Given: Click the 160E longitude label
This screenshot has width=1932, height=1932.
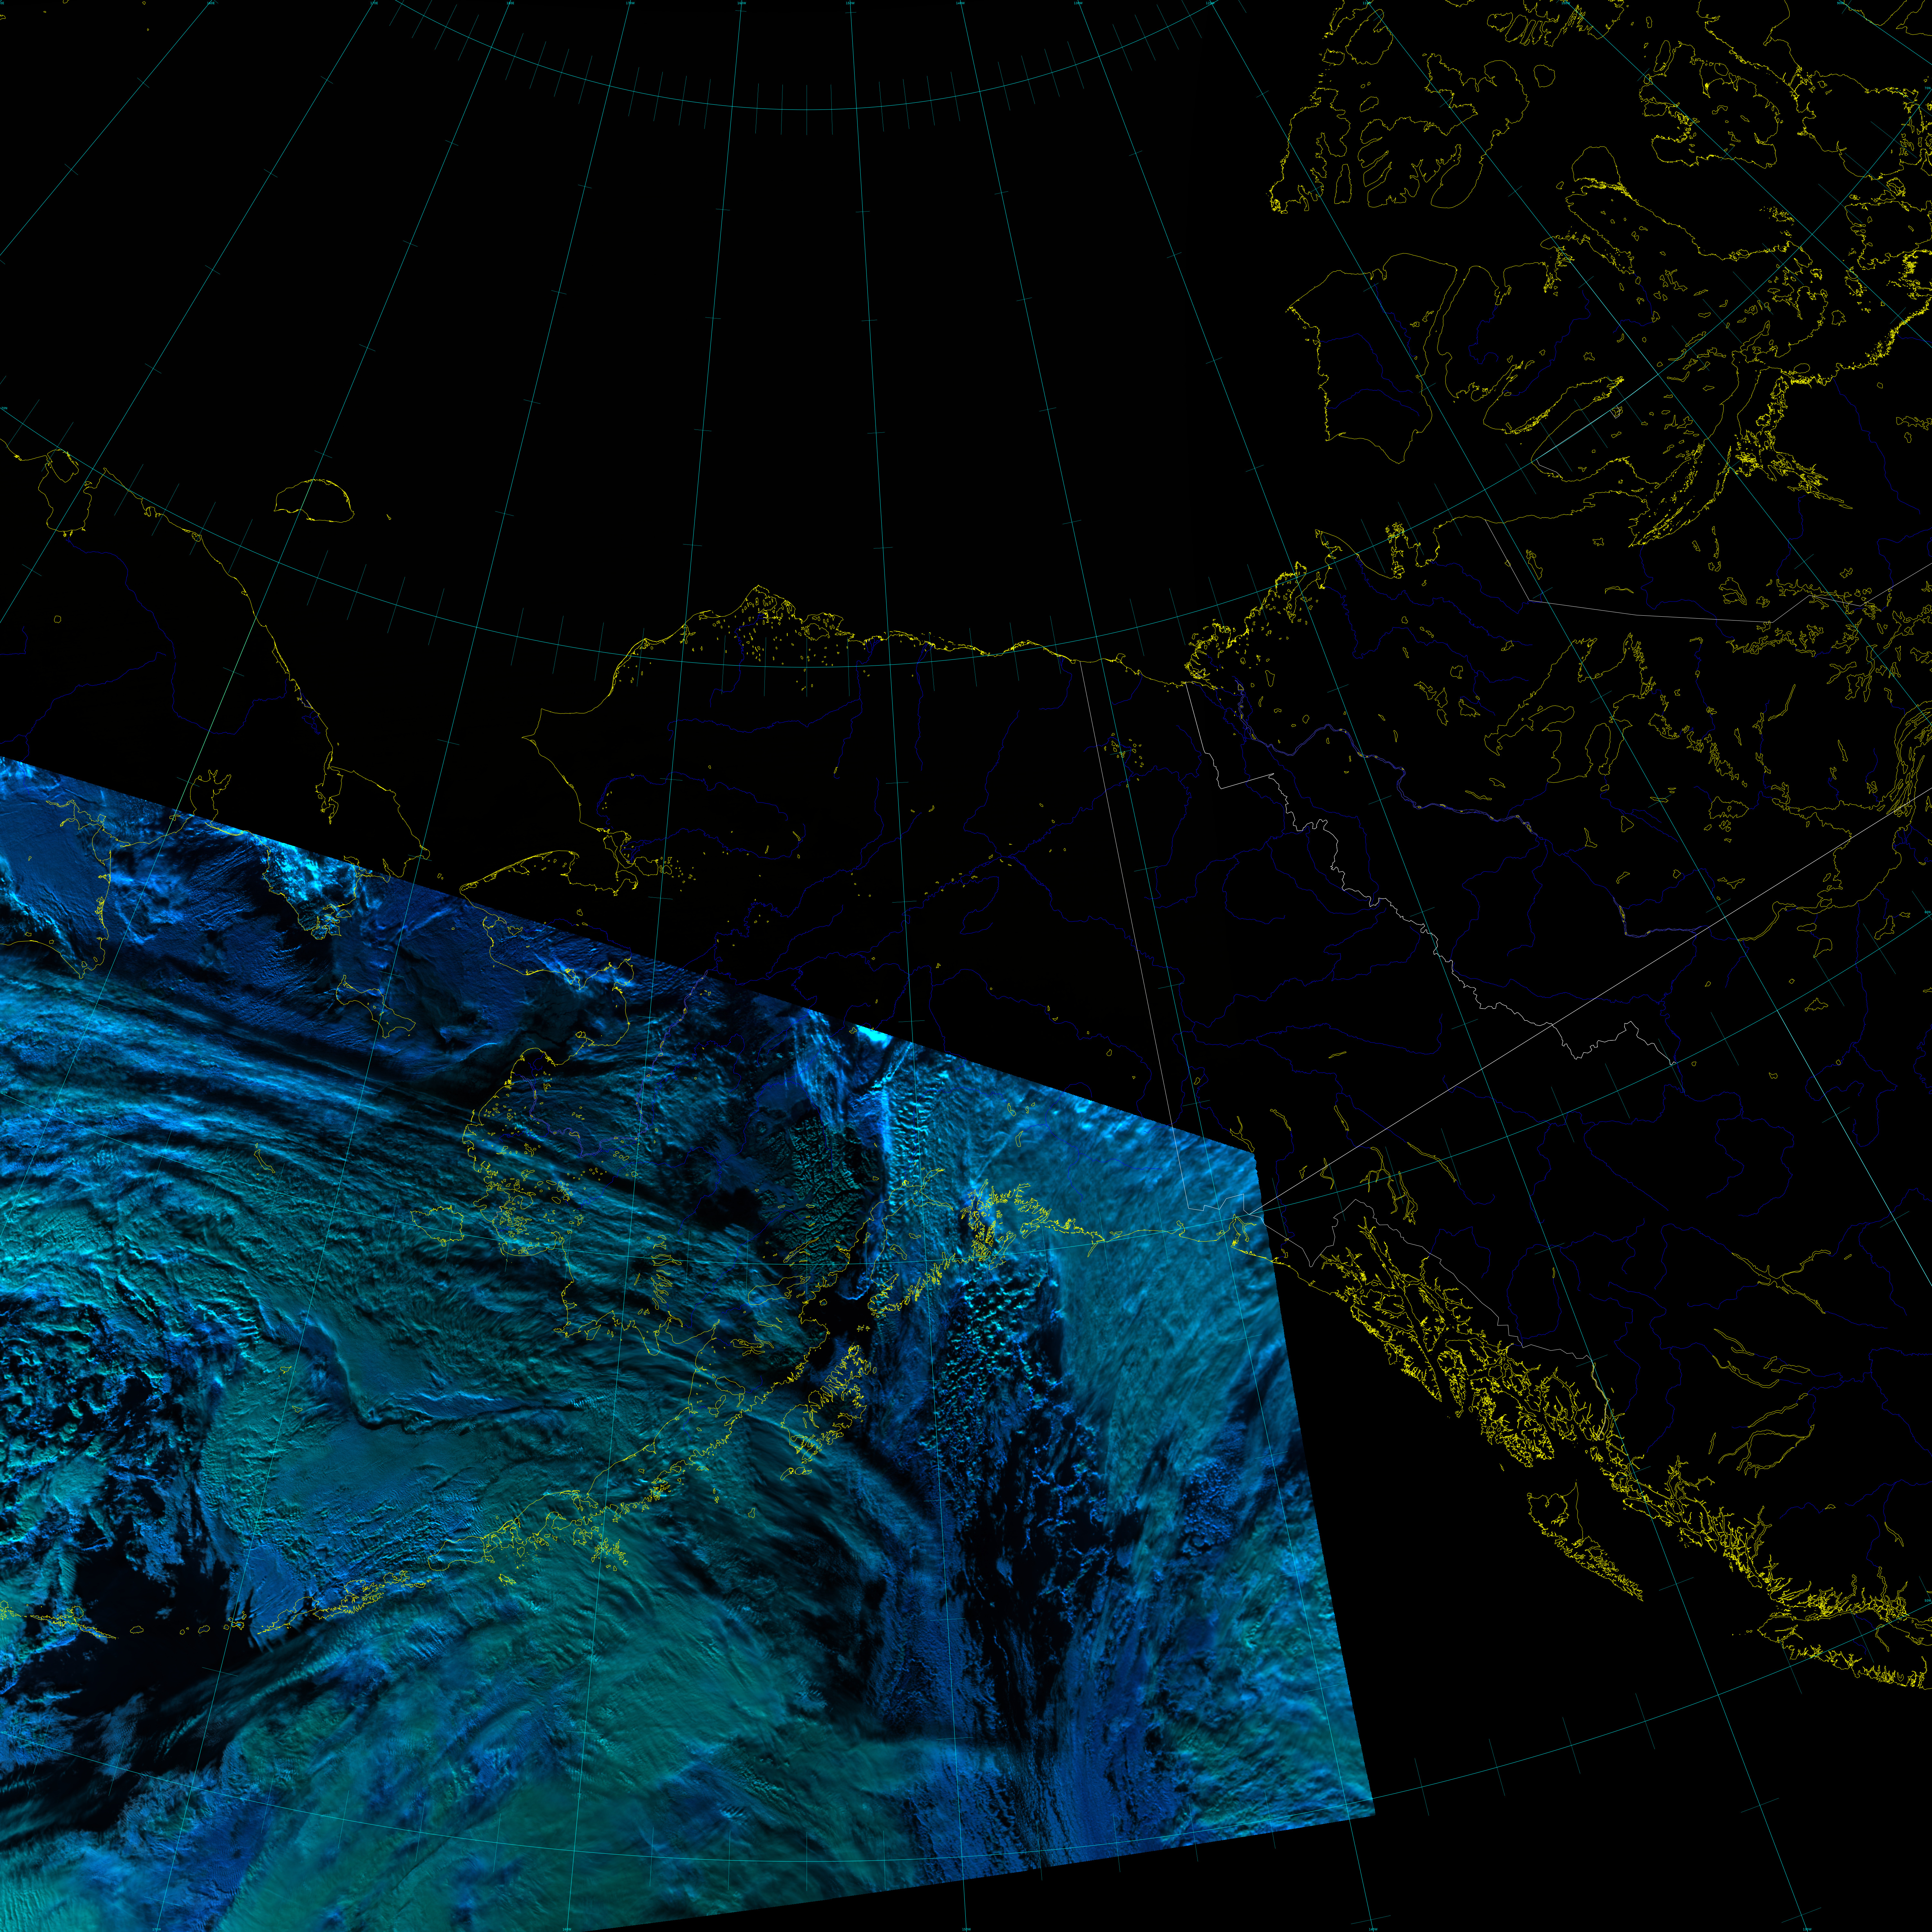Looking at the screenshot, I should coord(211,3).
